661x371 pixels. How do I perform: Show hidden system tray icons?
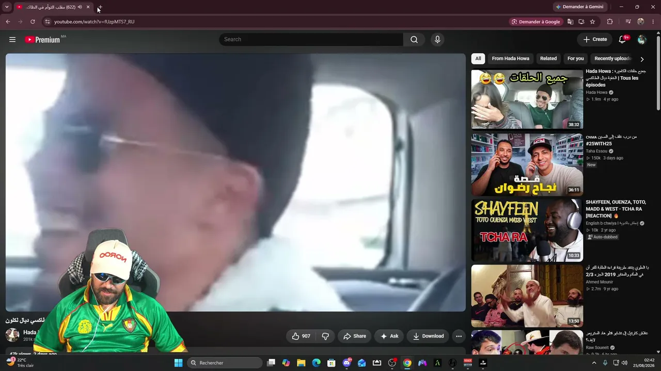tap(594, 363)
